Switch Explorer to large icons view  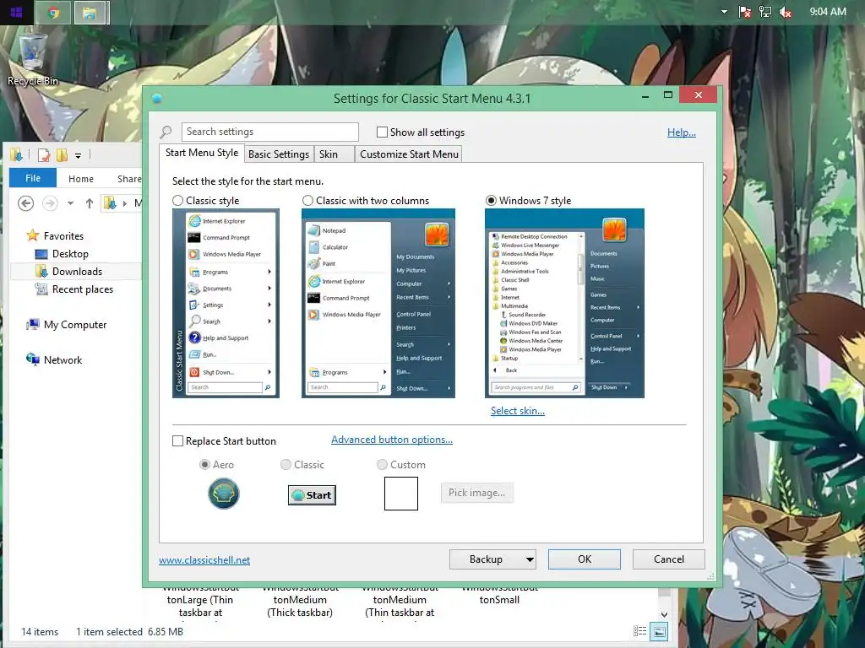(659, 631)
